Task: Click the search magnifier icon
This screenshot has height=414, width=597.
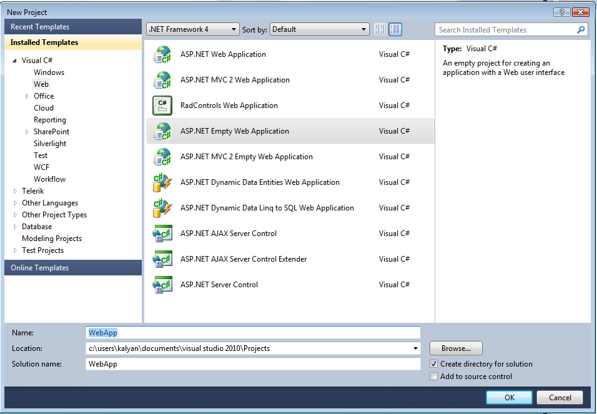Action: (581, 30)
